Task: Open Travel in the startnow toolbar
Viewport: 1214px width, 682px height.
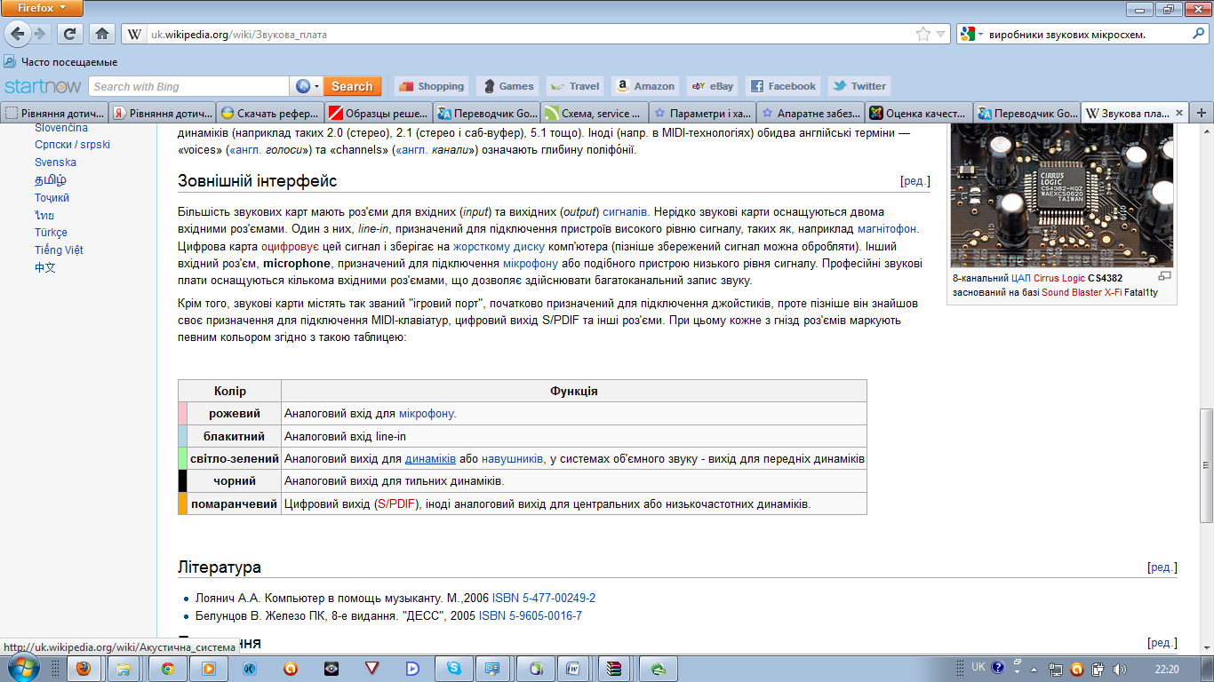Action: 575,86
